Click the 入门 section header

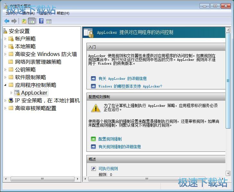[x=156, y=47]
